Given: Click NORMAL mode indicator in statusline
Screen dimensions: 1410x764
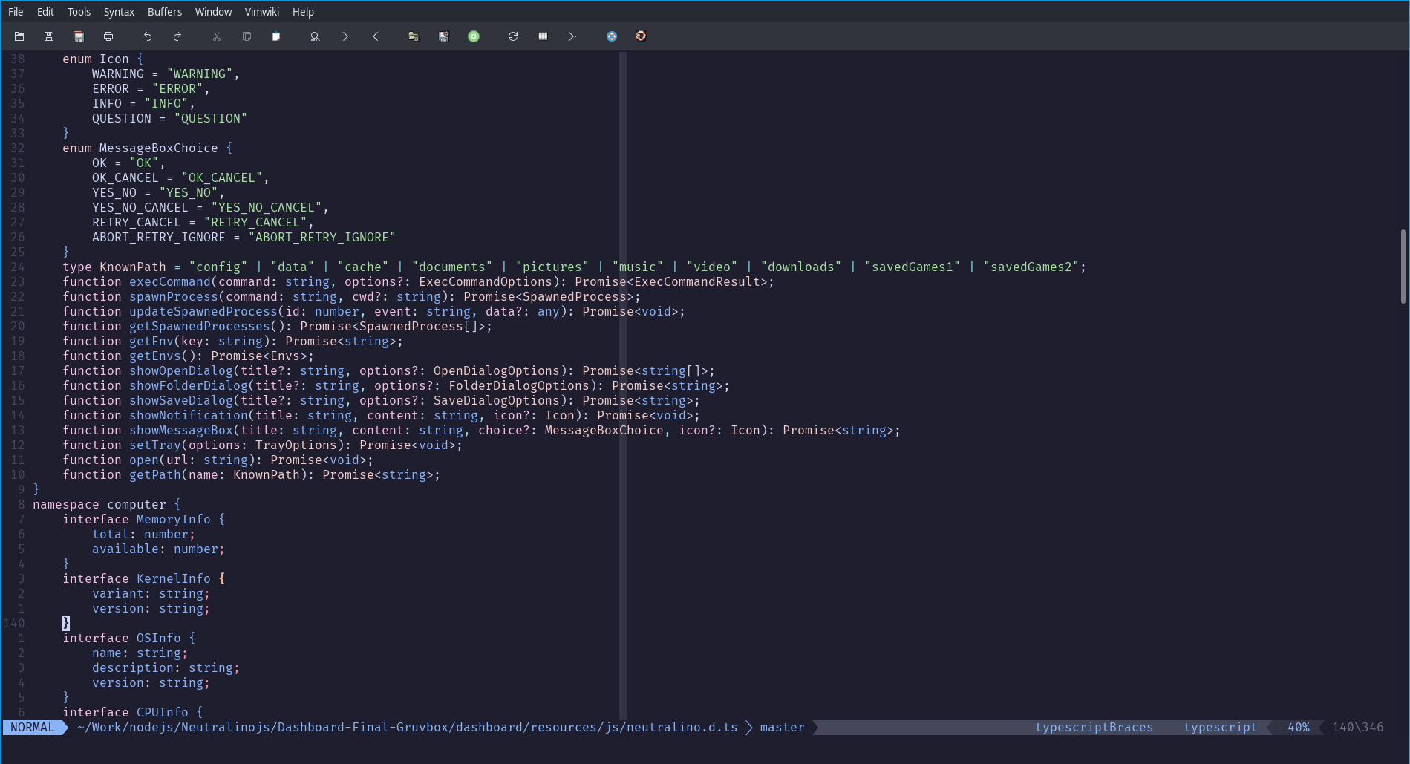Looking at the screenshot, I should pos(33,728).
